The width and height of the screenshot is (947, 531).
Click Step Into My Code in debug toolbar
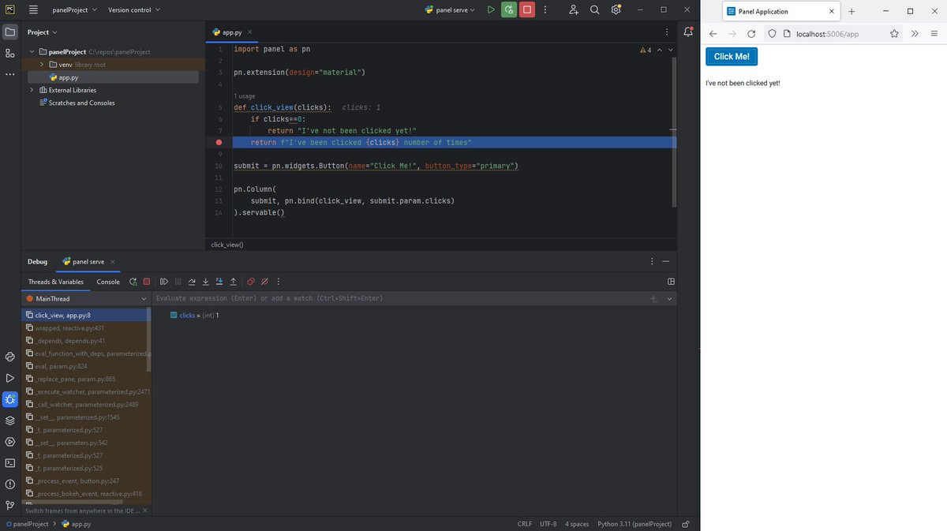coord(219,282)
